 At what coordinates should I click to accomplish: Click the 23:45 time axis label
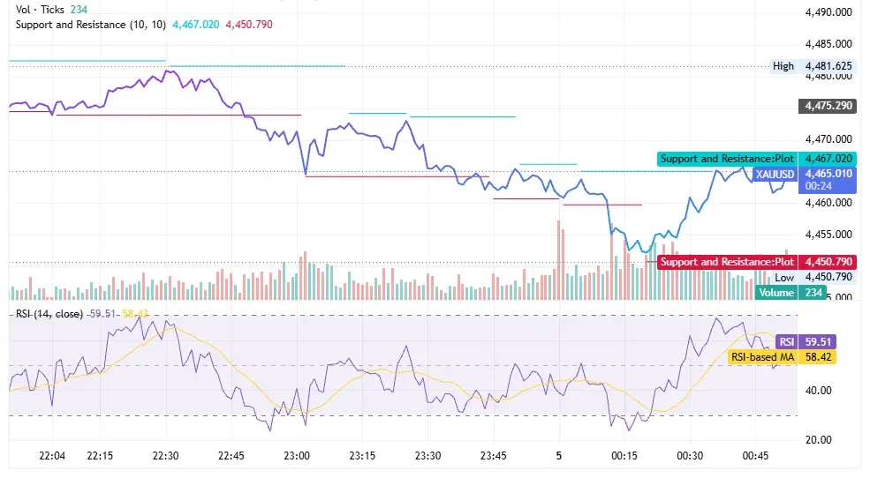click(x=493, y=456)
